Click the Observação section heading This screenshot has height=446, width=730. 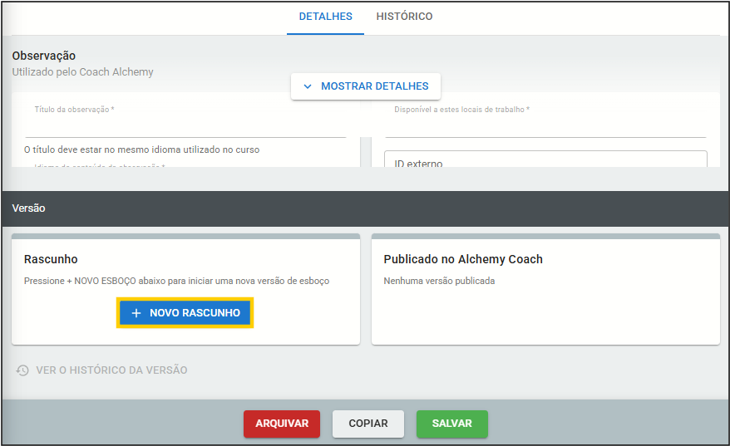[44, 56]
